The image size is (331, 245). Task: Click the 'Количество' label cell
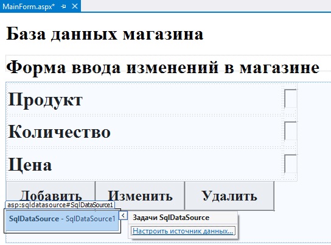pos(144,131)
